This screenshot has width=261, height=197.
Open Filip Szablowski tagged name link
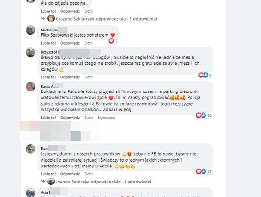pos(57,35)
